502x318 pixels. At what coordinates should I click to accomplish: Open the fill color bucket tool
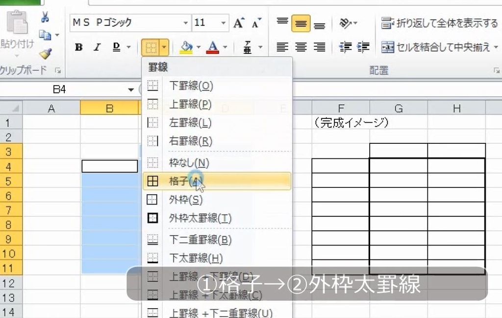pyautogui.click(x=185, y=47)
